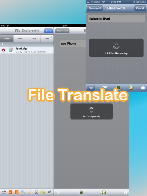Tap the iPhone Wi-Fi transfer icon
The height and width of the screenshot is (196, 147).
(x=105, y=87)
